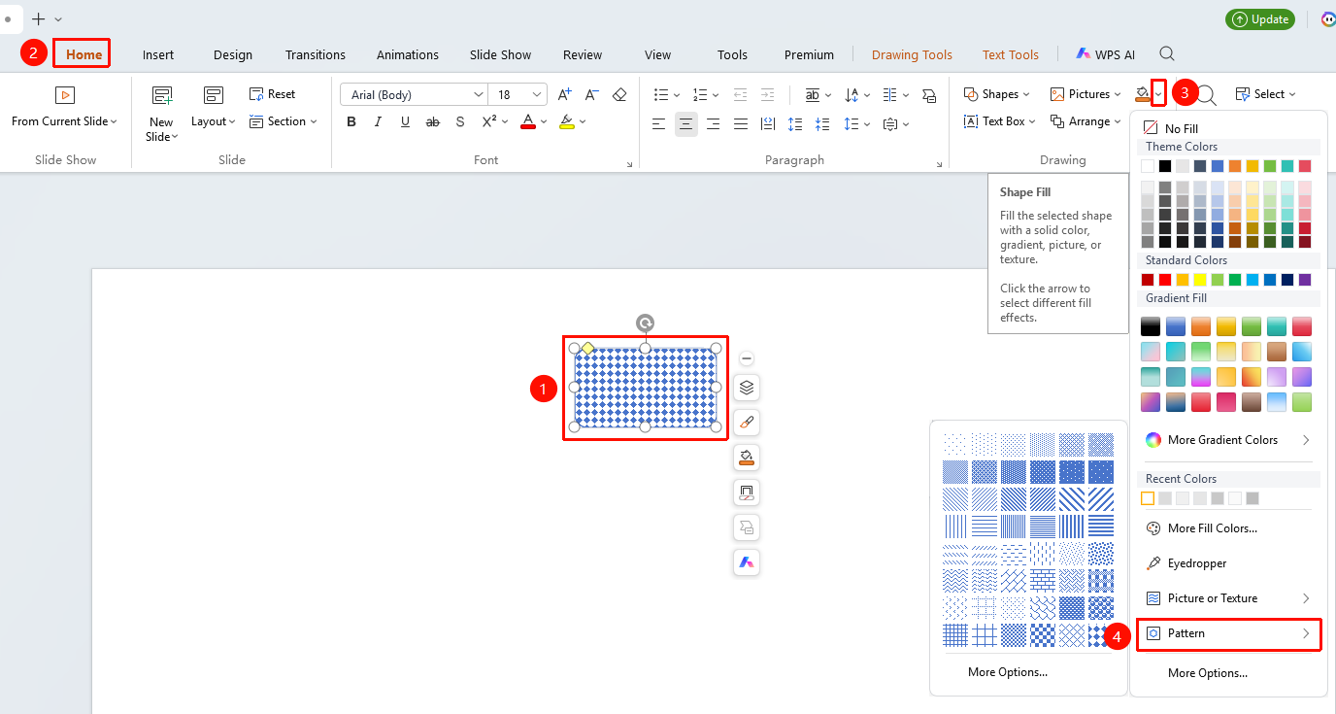Screen dimensions: 1336x714
Task: Open More Fill Colors...
Action: tap(1202, 528)
